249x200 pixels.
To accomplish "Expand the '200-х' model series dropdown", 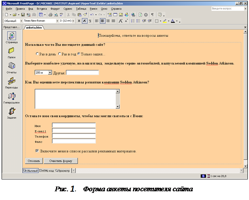I will pos(50,72).
